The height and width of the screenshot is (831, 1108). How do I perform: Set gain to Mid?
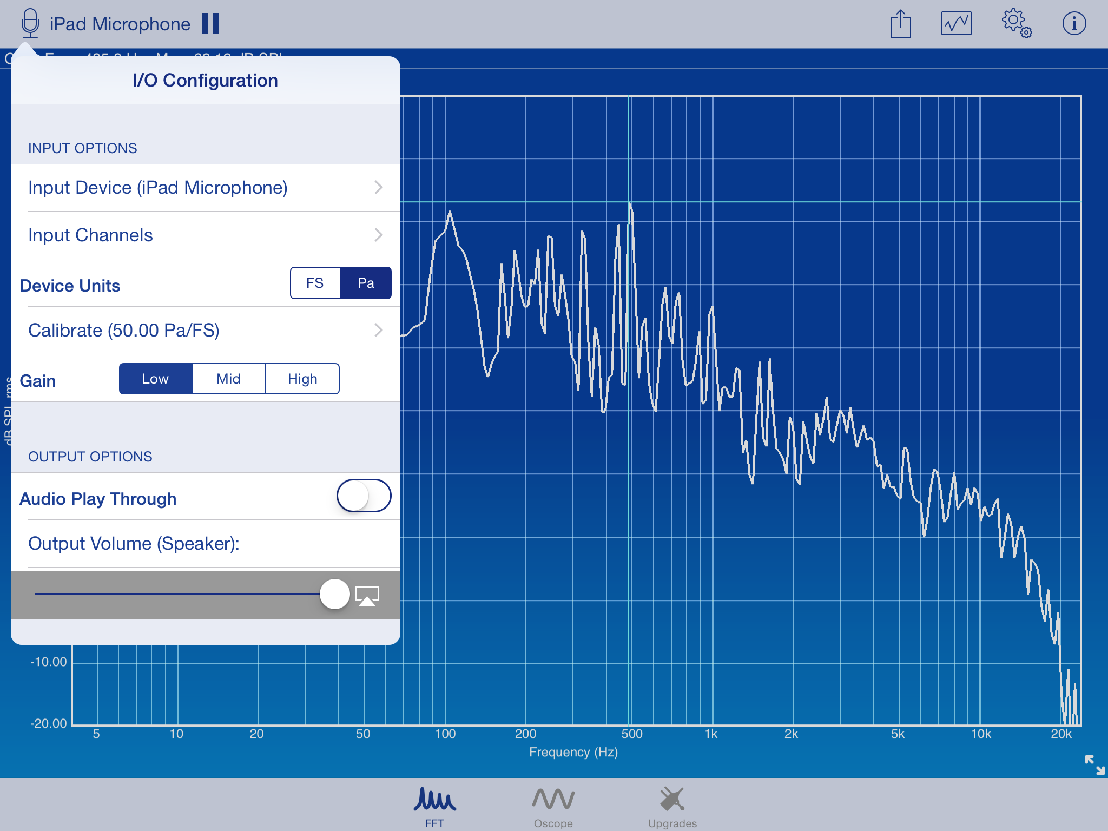click(228, 379)
